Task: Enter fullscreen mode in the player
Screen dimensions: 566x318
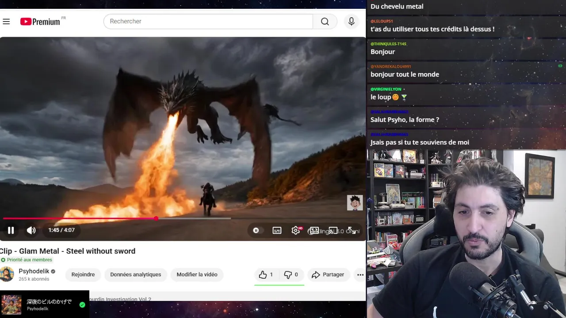Action: 351,231
